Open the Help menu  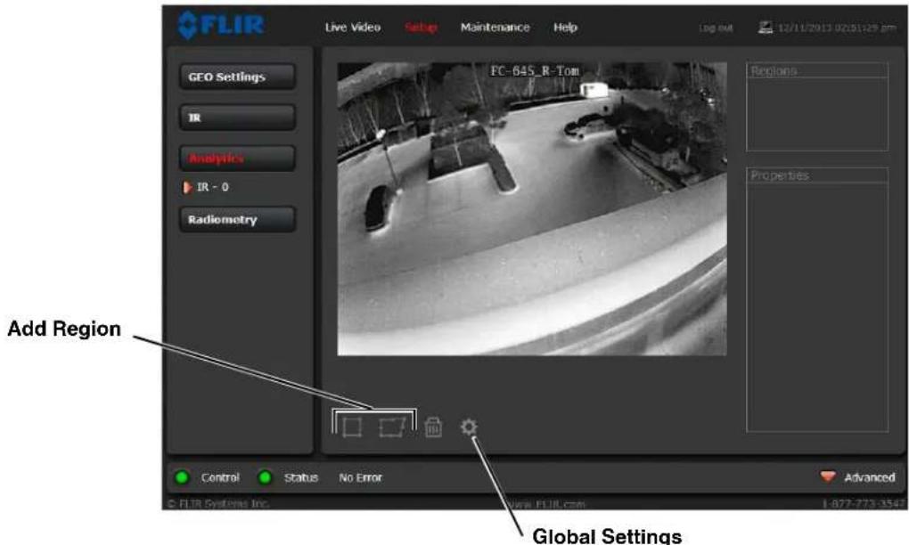(x=565, y=28)
